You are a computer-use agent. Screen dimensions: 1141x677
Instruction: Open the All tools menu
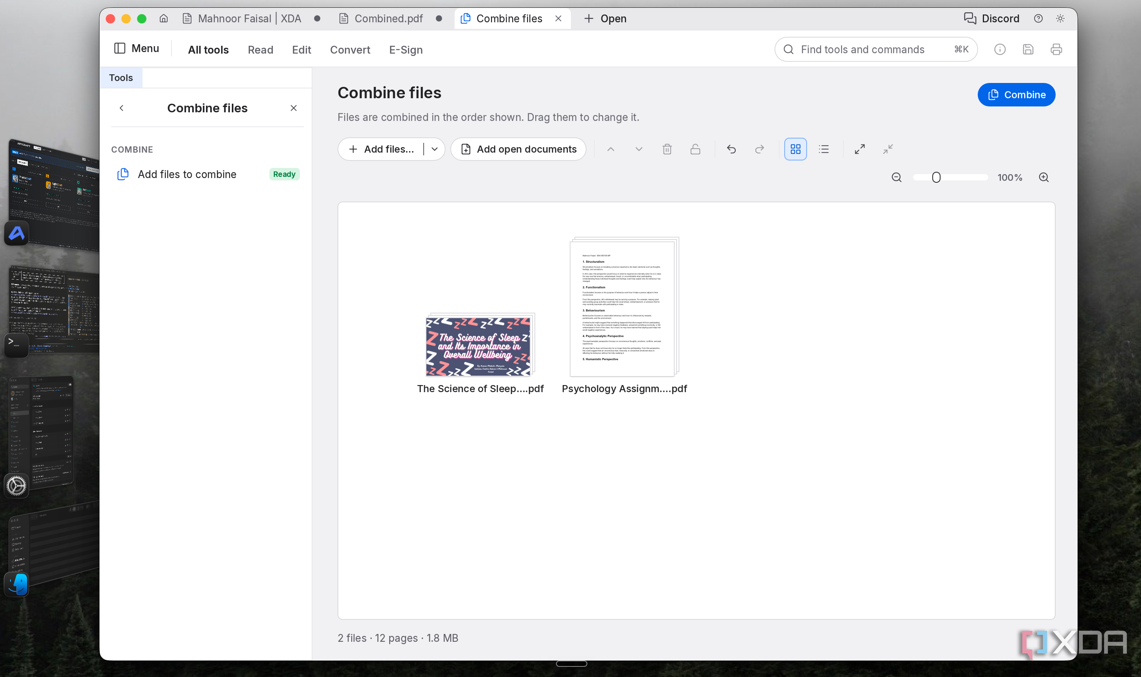(208, 50)
